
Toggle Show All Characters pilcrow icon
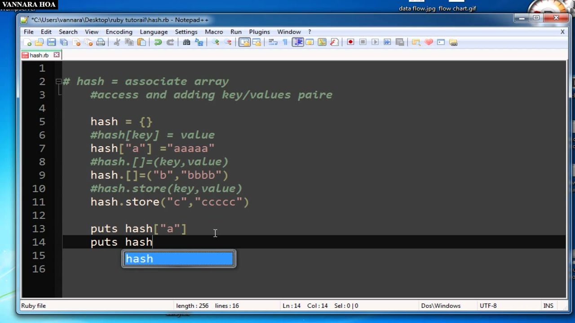click(285, 42)
